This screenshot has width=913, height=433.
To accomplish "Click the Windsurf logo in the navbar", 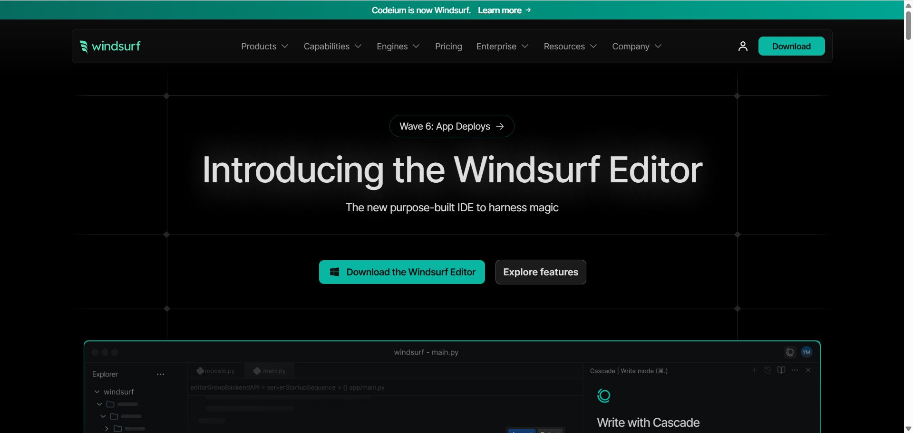I will (110, 46).
